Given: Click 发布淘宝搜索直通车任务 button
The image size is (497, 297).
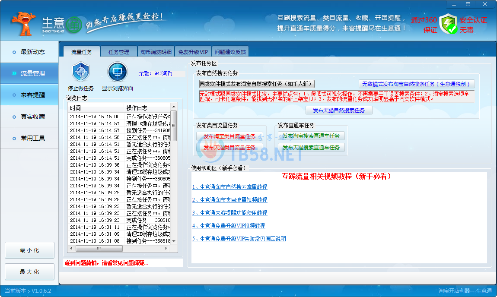Looking at the screenshot, I should [311, 136].
